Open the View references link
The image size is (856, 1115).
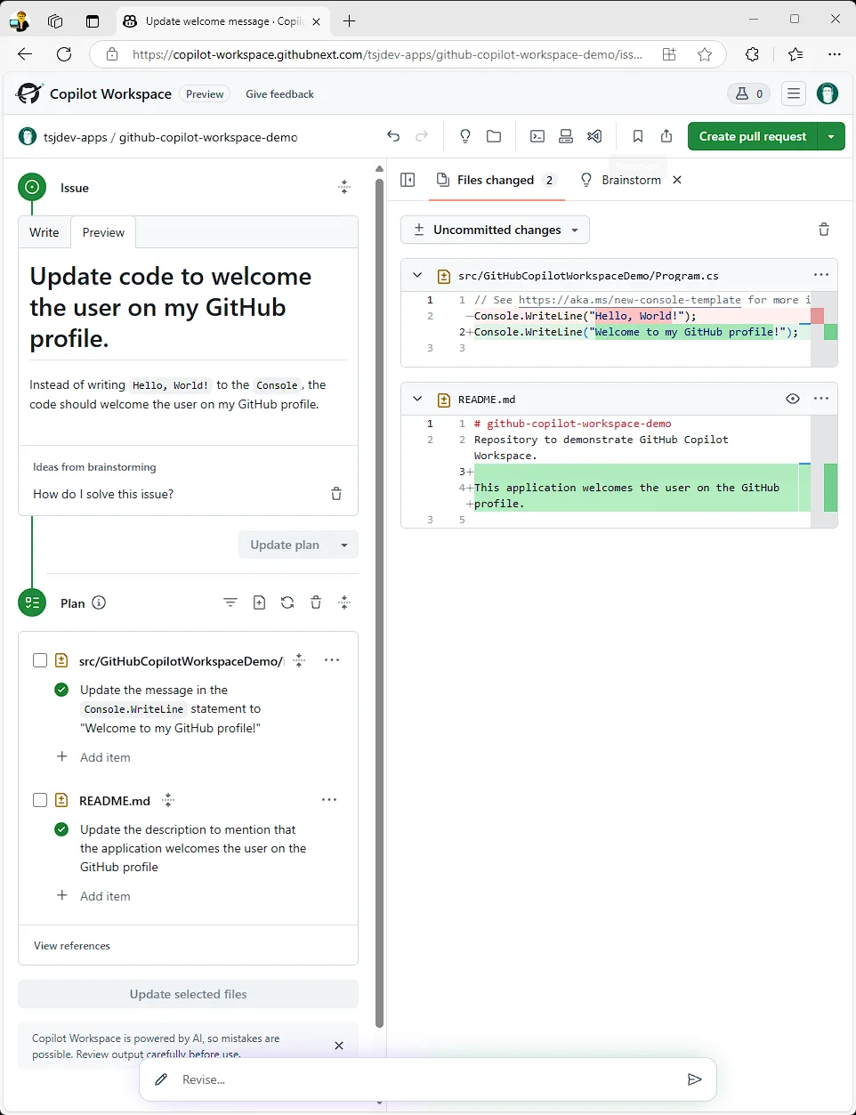(x=72, y=946)
